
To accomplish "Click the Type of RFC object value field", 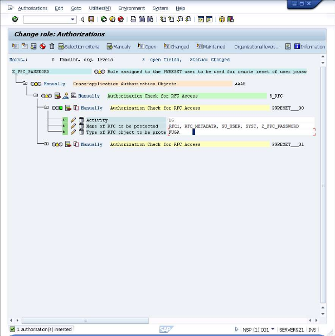I will pos(240,132).
